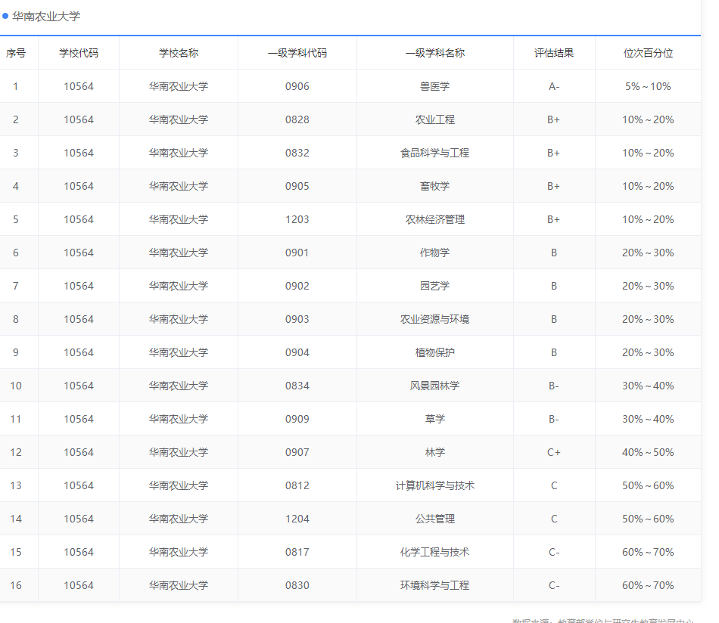This screenshot has height=623, width=719.
Task: Click the 5%~10% percentile cell
Action: point(649,87)
